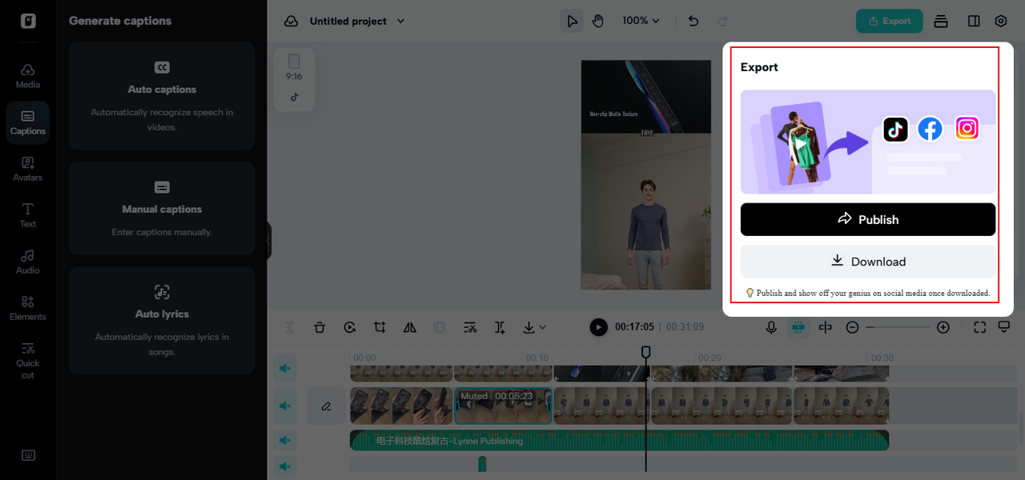Undo the last action
Screen dimensions: 1025x480
[x=693, y=21]
